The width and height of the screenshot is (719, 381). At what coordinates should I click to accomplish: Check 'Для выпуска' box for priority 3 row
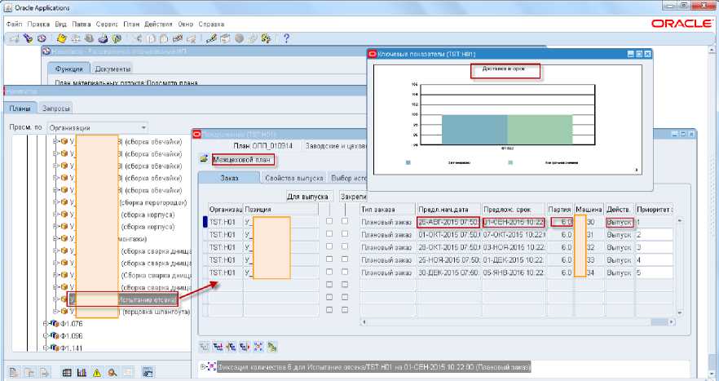(x=329, y=247)
